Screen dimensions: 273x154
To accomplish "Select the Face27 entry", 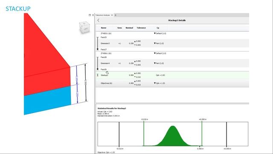I will coord(104,50).
